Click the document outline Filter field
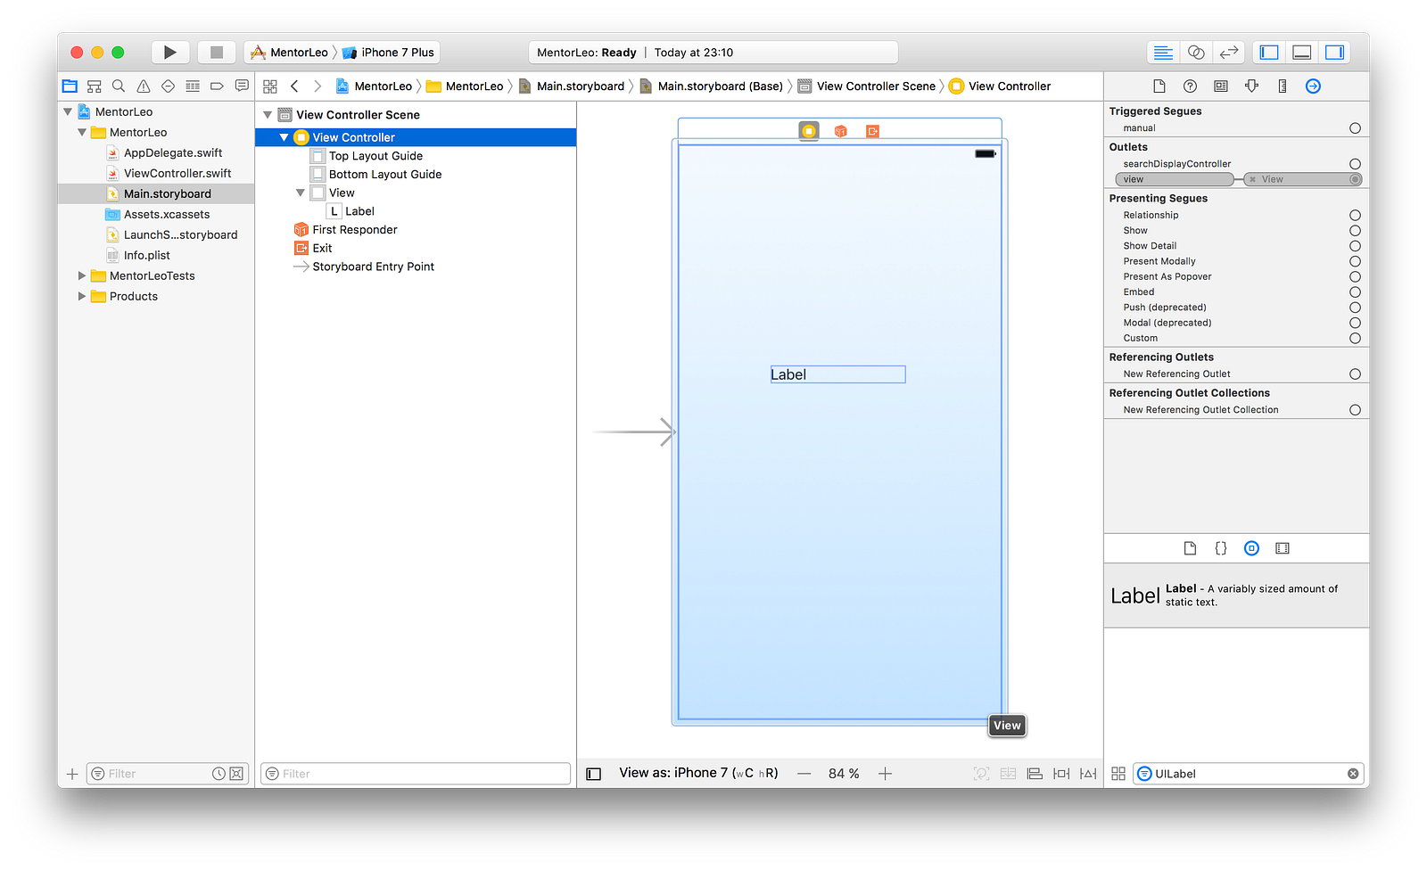The height and width of the screenshot is (870, 1427). coord(416,774)
